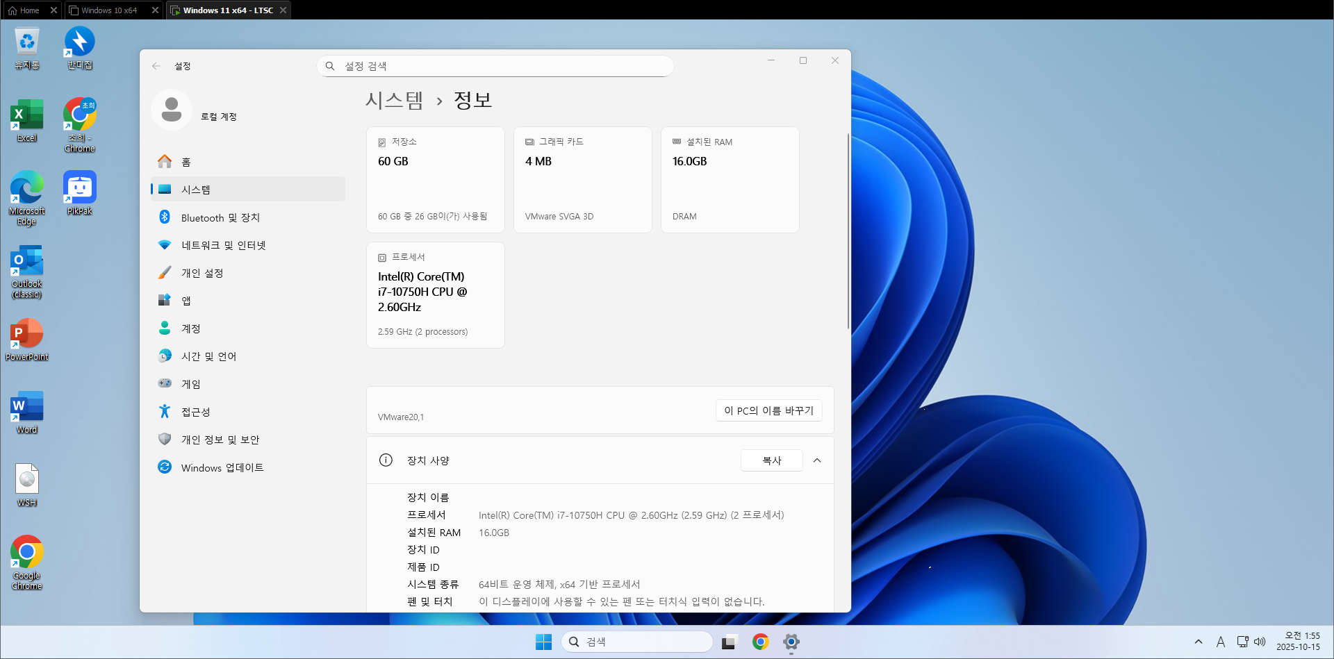Collapse the 장치 사양 section chevron
Image resolution: width=1334 pixels, height=659 pixels.
coord(817,460)
